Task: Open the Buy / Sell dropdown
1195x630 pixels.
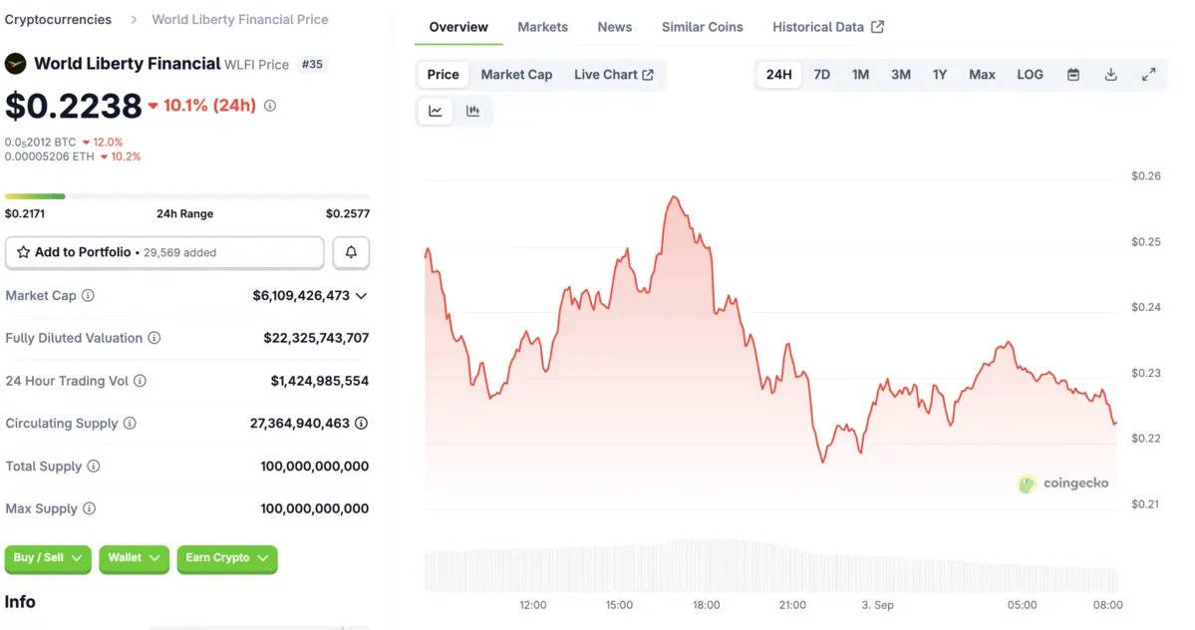Action: (x=48, y=558)
